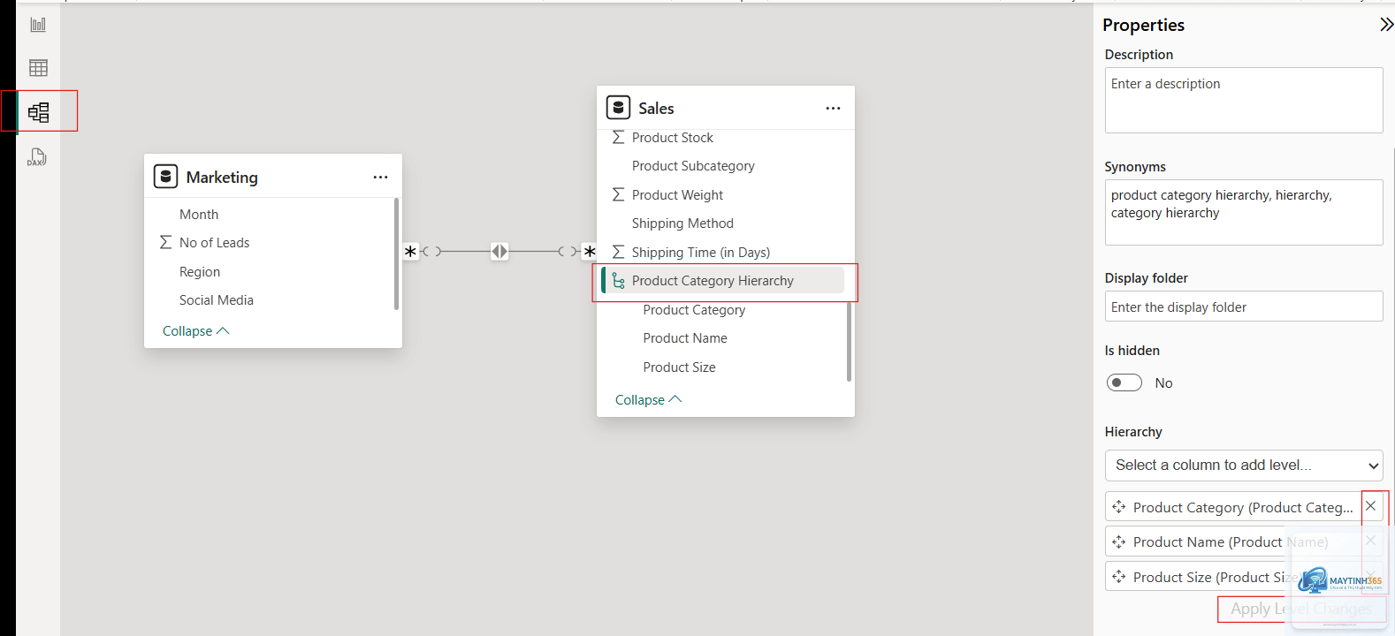Click the Description text box
This screenshot has width=1395, height=636.
click(x=1244, y=100)
